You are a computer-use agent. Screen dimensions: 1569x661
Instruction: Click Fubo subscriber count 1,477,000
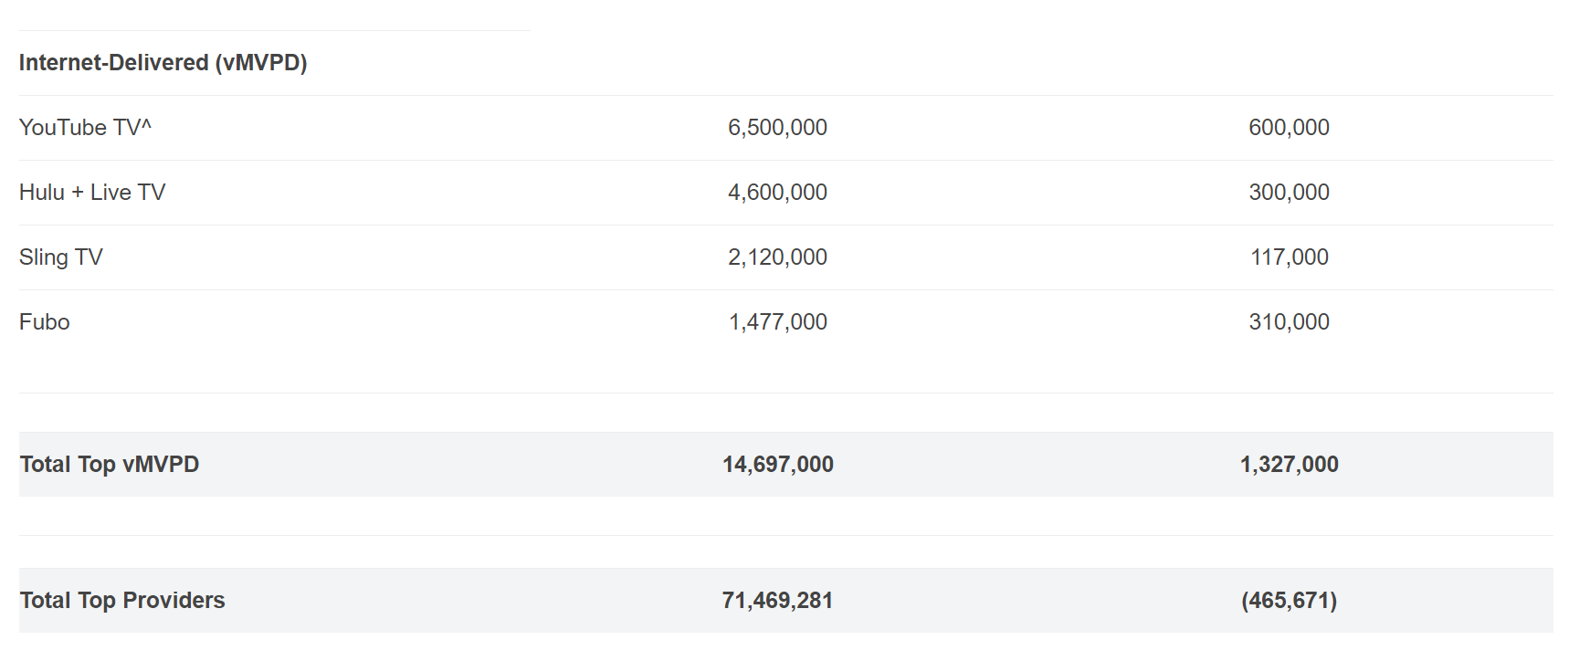point(777,322)
